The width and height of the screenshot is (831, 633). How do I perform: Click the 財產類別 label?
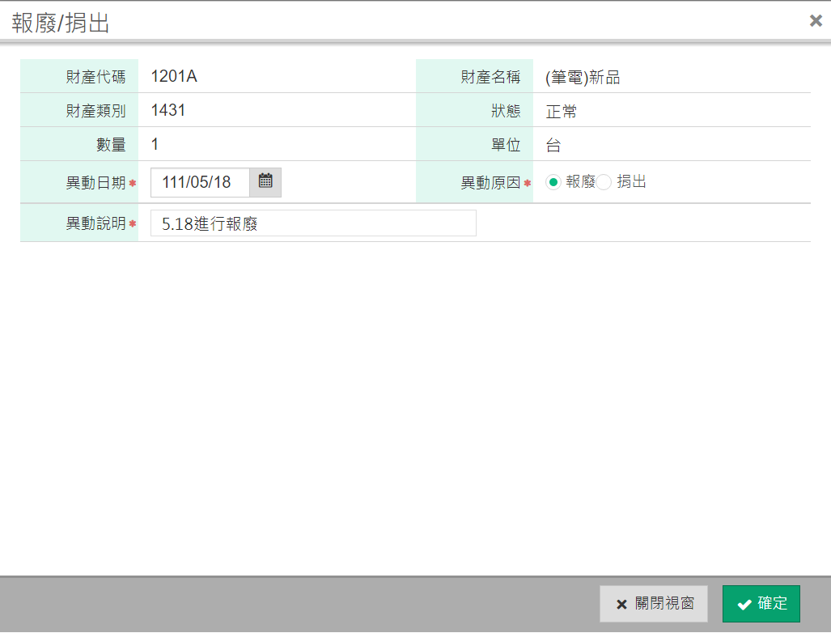click(x=95, y=111)
